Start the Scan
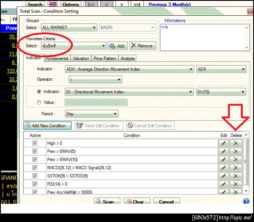 (107, 202)
